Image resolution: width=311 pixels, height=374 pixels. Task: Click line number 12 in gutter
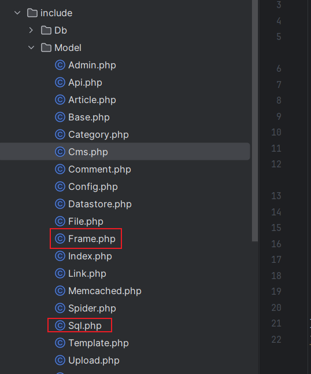pos(276,164)
